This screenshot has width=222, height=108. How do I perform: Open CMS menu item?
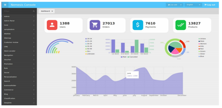click(19, 47)
